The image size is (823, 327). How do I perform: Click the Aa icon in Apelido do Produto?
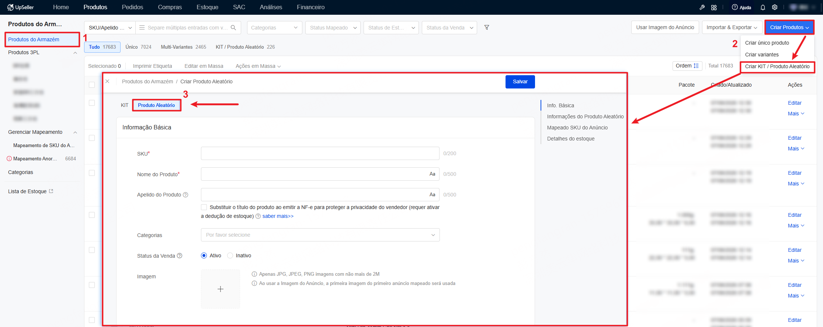[x=433, y=195]
